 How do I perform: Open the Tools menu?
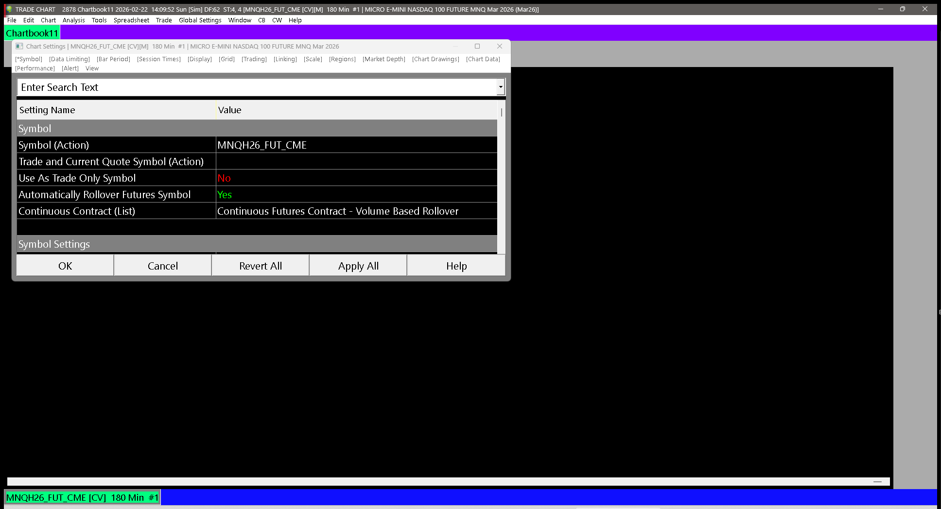pyautogui.click(x=99, y=20)
